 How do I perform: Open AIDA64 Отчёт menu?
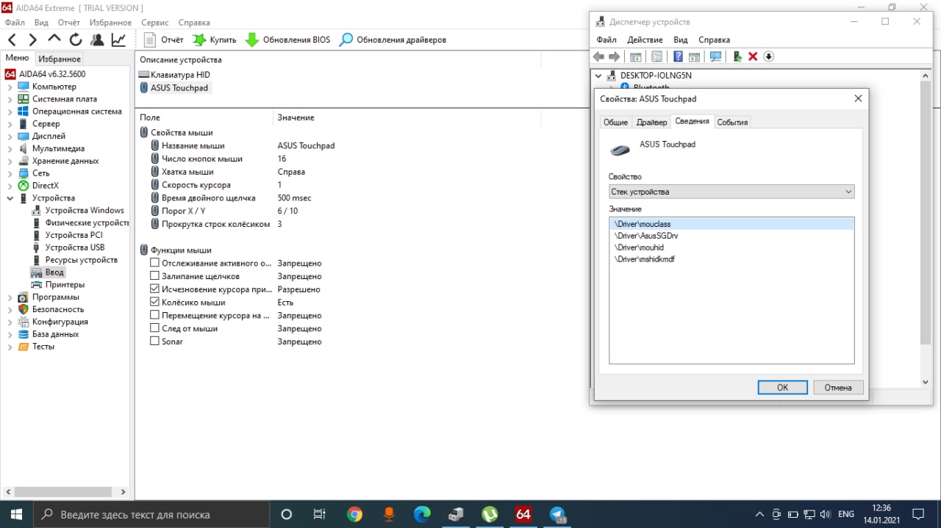point(68,23)
